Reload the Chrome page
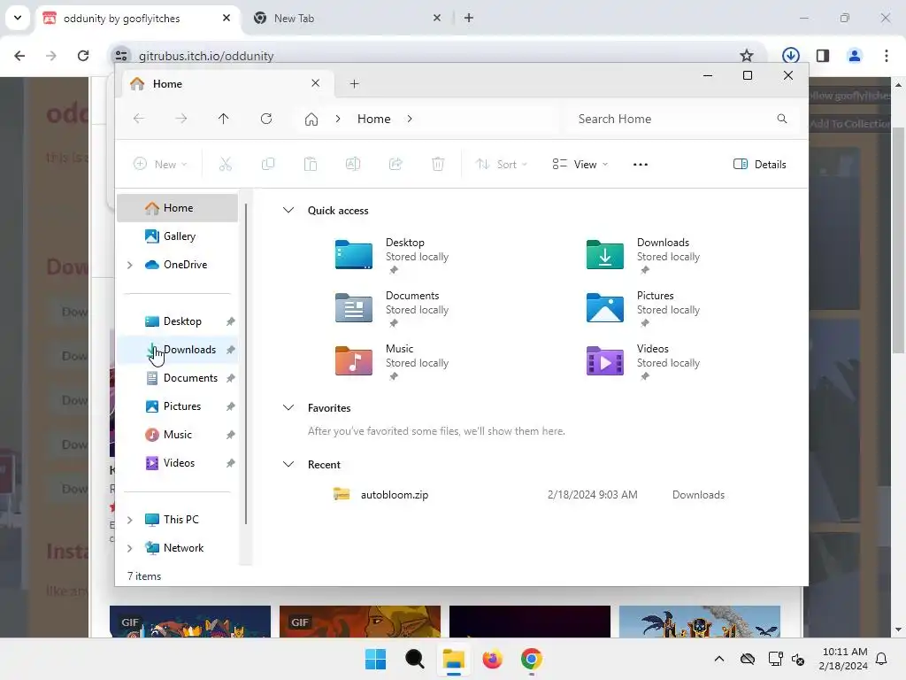Screen dimensions: 906x680 click(83, 56)
